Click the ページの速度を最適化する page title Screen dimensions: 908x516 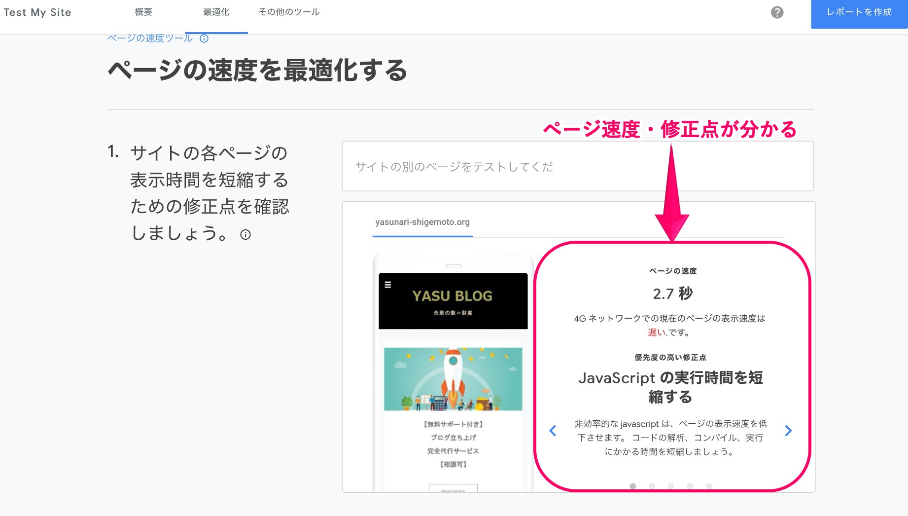point(257,70)
